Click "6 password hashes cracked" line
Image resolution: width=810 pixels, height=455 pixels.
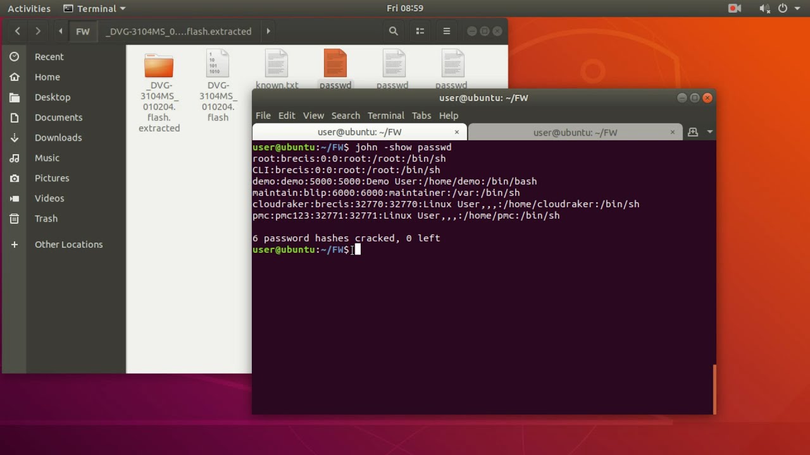(346, 238)
